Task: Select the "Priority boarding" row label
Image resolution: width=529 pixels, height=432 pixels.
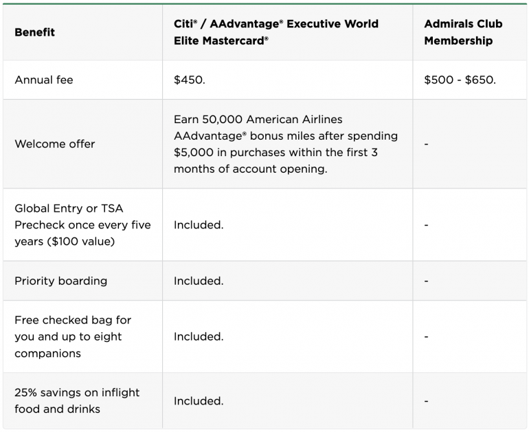Action: [61, 281]
